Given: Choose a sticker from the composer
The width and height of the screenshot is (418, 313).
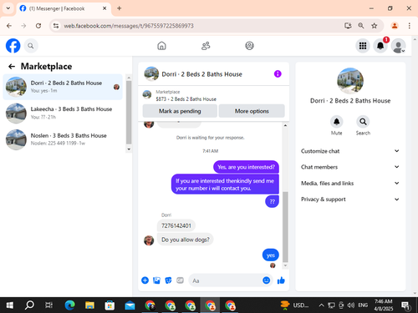Looking at the screenshot, I should click(168, 280).
